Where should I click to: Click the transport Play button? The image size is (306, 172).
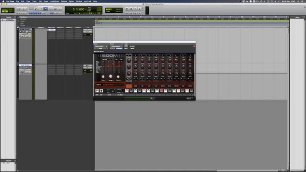[135, 9]
